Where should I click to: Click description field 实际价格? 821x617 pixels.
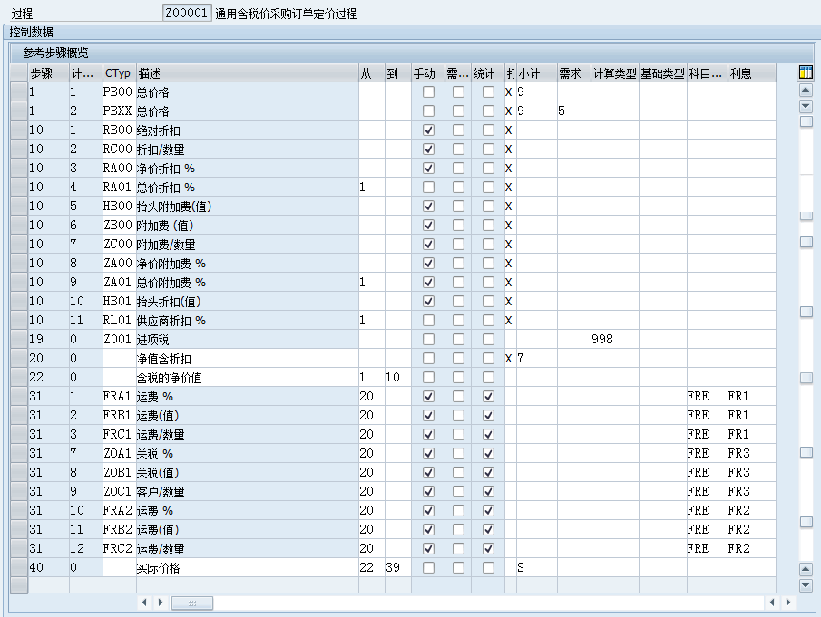pos(247,567)
